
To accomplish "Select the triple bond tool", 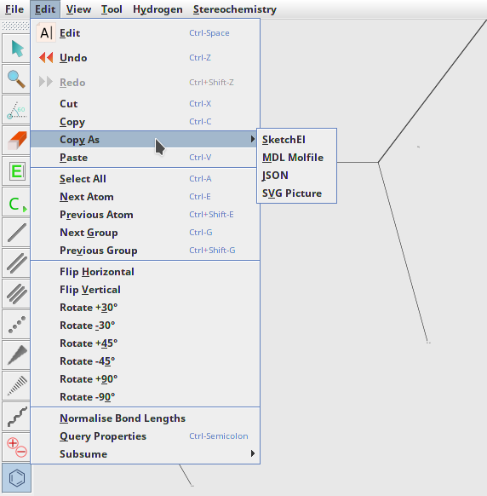I will (x=16, y=294).
